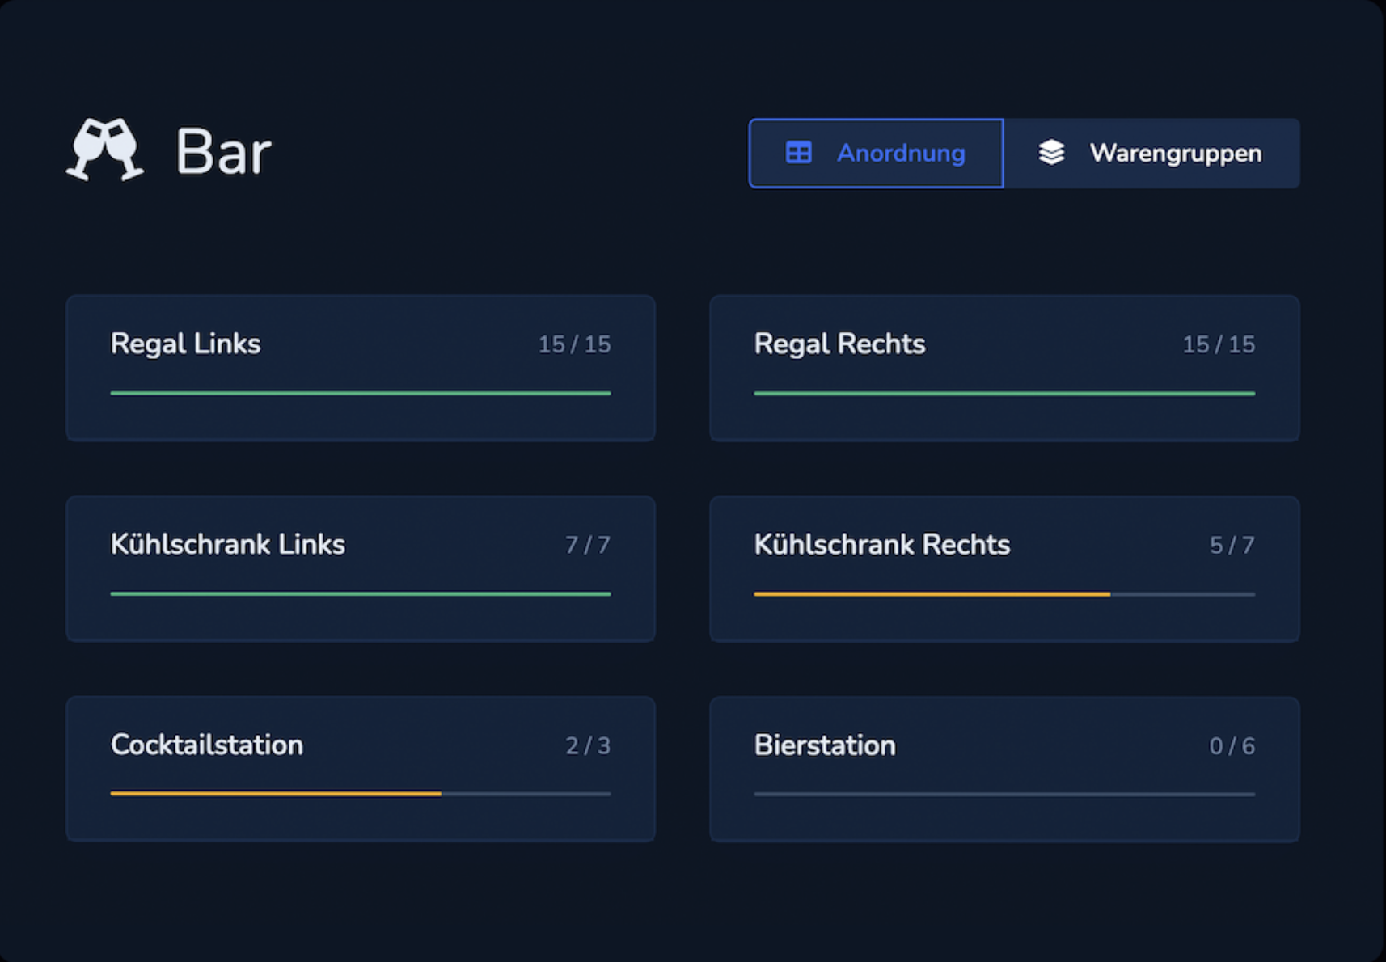Screen dimensions: 1386x962
Task: Click the layers icon in Warengruppen tab
Action: pyautogui.click(x=1051, y=153)
